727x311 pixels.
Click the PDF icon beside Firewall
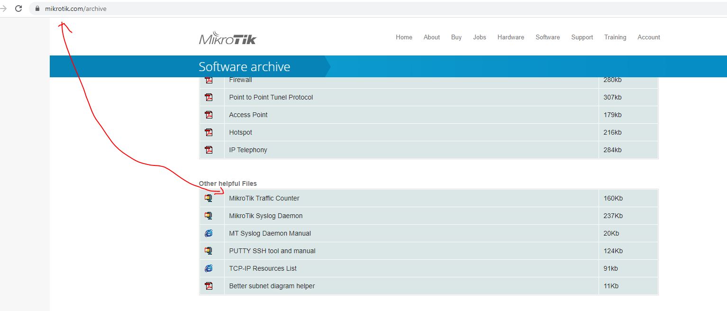[209, 80]
